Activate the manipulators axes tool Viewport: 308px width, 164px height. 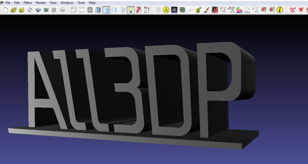click(190, 10)
